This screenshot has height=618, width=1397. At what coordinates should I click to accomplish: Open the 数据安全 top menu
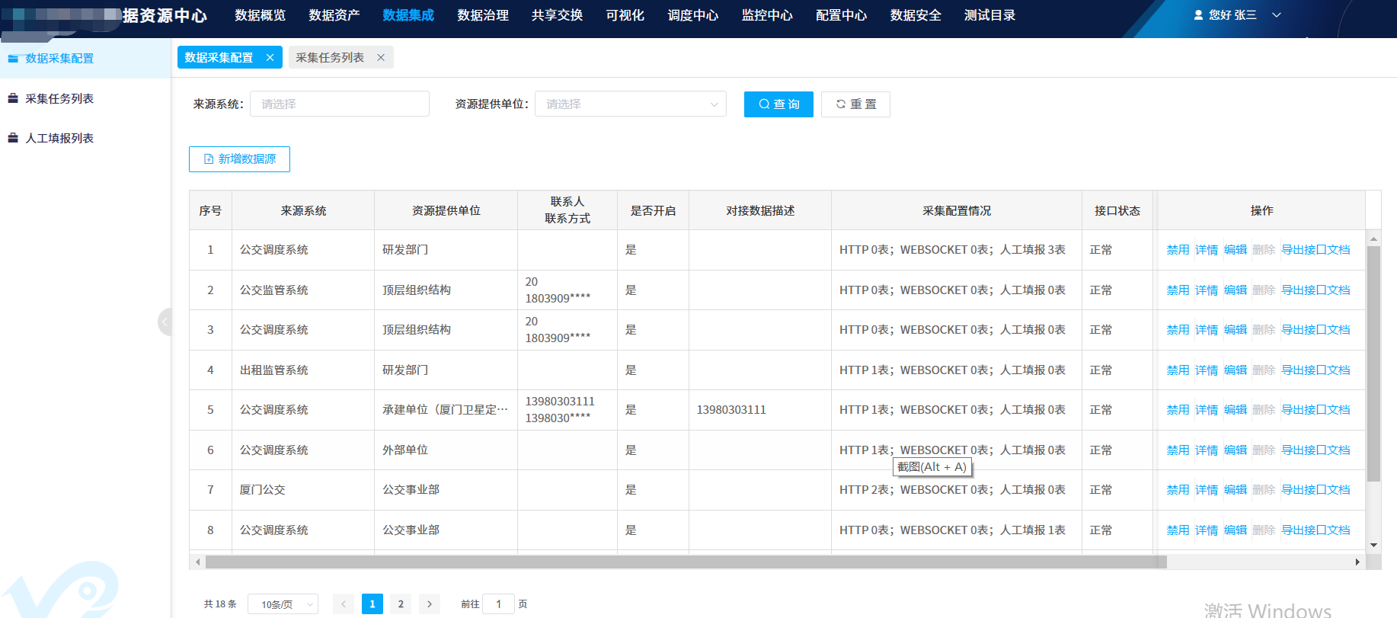(916, 15)
